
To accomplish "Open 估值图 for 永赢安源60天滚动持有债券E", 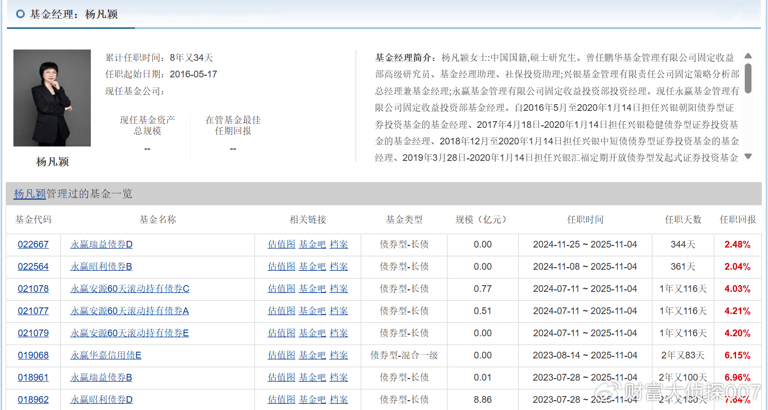I will (281, 333).
